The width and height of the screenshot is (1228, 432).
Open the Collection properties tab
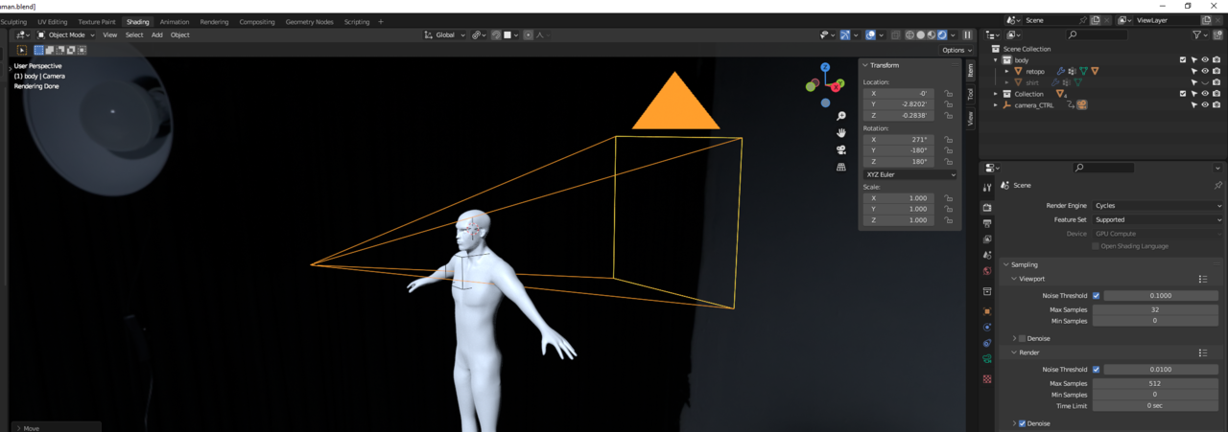(x=987, y=291)
